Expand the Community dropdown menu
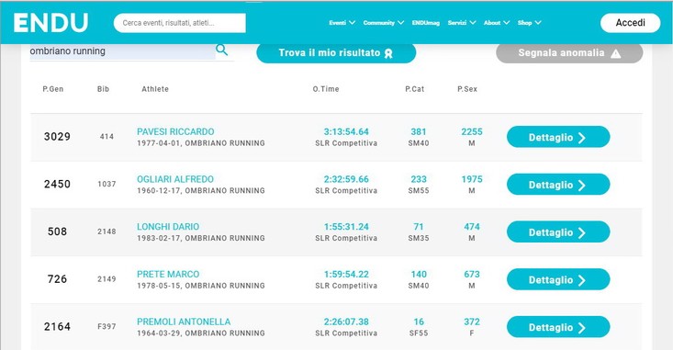 point(383,23)
